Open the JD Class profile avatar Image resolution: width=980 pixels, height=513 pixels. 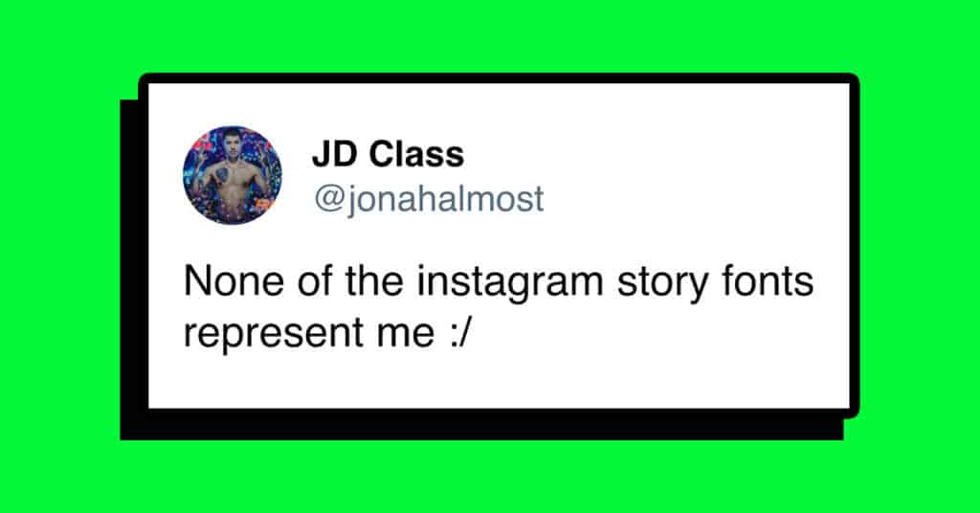pyautogui.click(x=232, y=175)
